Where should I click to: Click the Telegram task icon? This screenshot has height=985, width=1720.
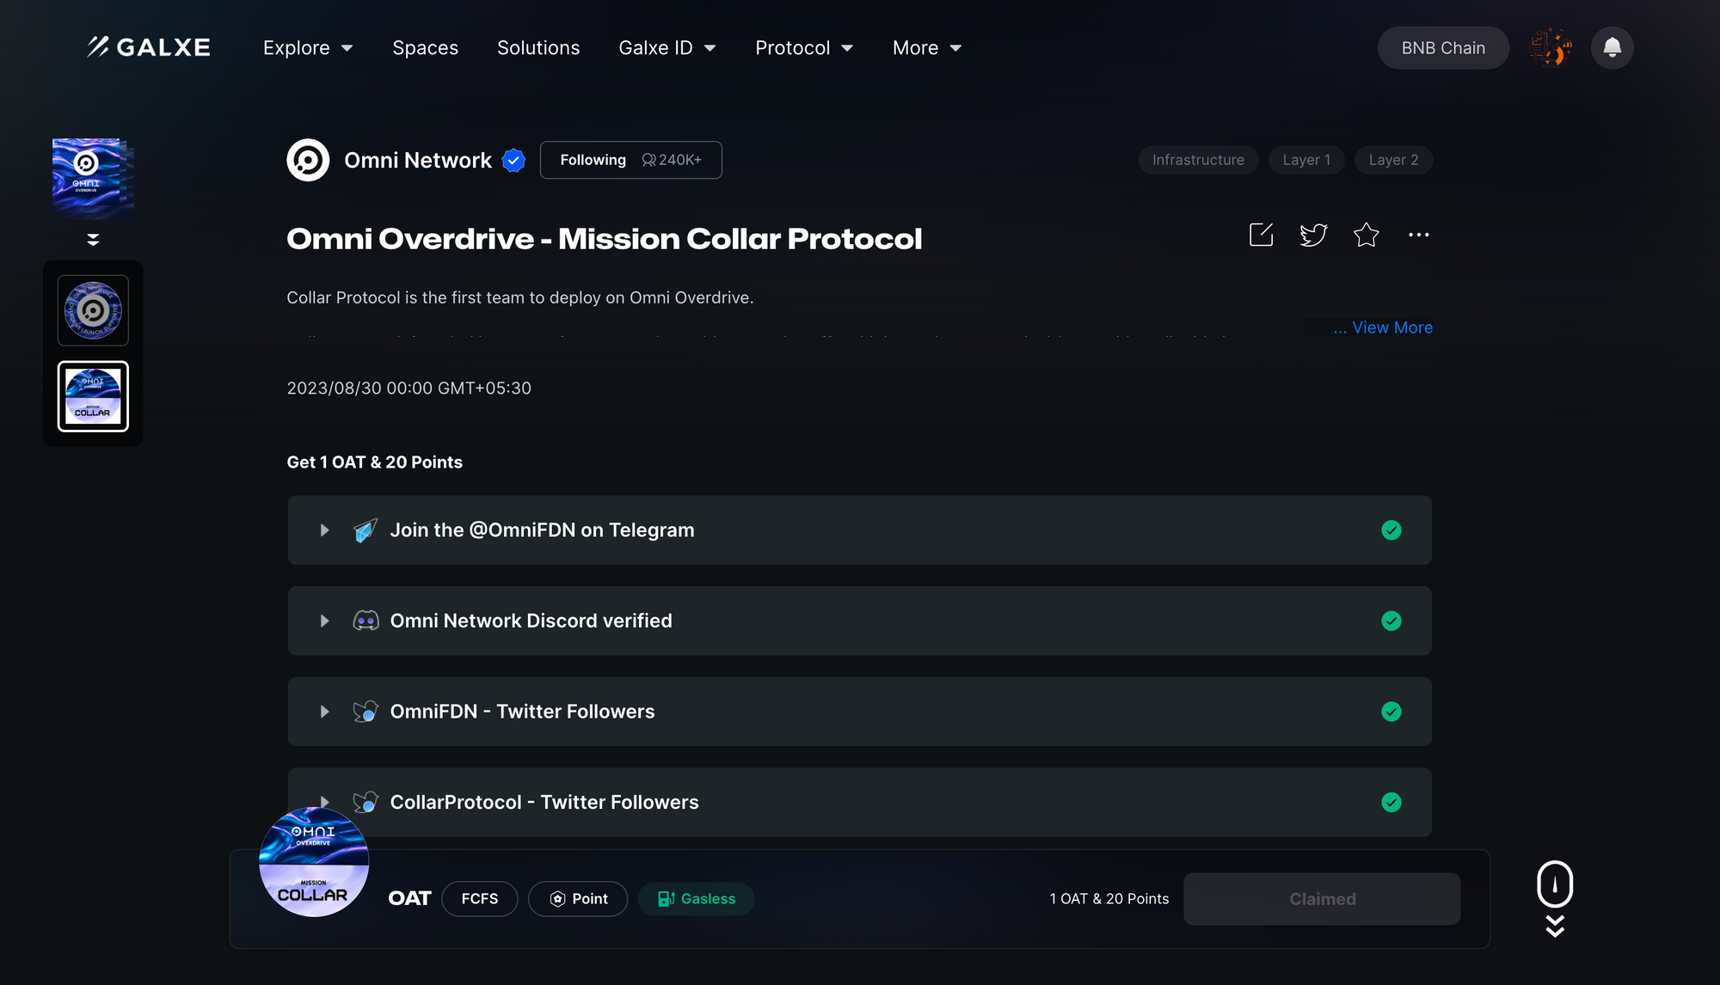365,530
